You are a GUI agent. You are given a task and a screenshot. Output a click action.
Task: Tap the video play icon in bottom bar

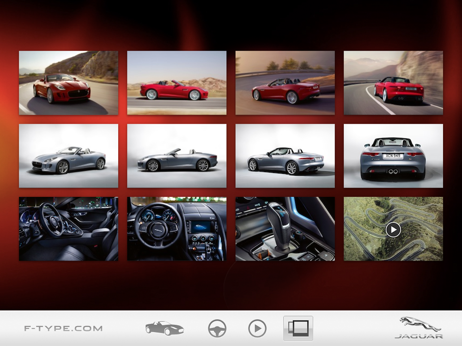click(257, 328)
